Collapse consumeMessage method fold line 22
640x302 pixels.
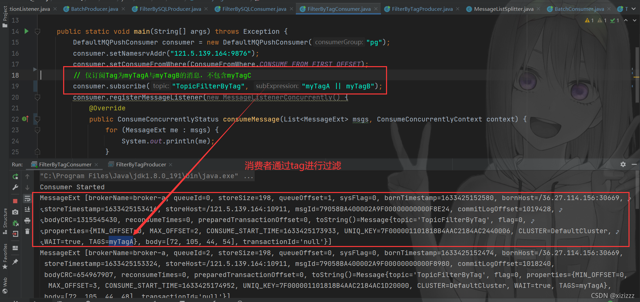[37, 119]
